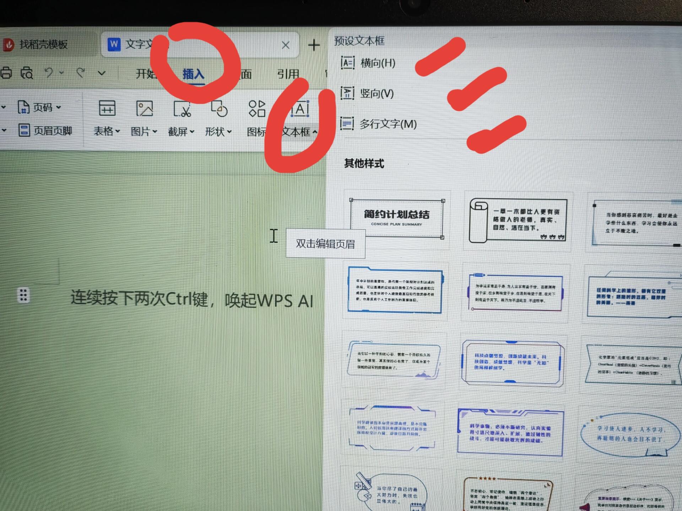
Task: Open a new tab with plus button
Action: pos(314,45)
